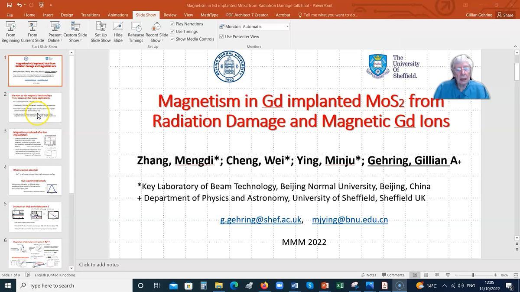Image resolution: width=520 pixels, height=292 pixels.
Task: Collapse the ribbon arrow
Action: click(x=515, y=46)
